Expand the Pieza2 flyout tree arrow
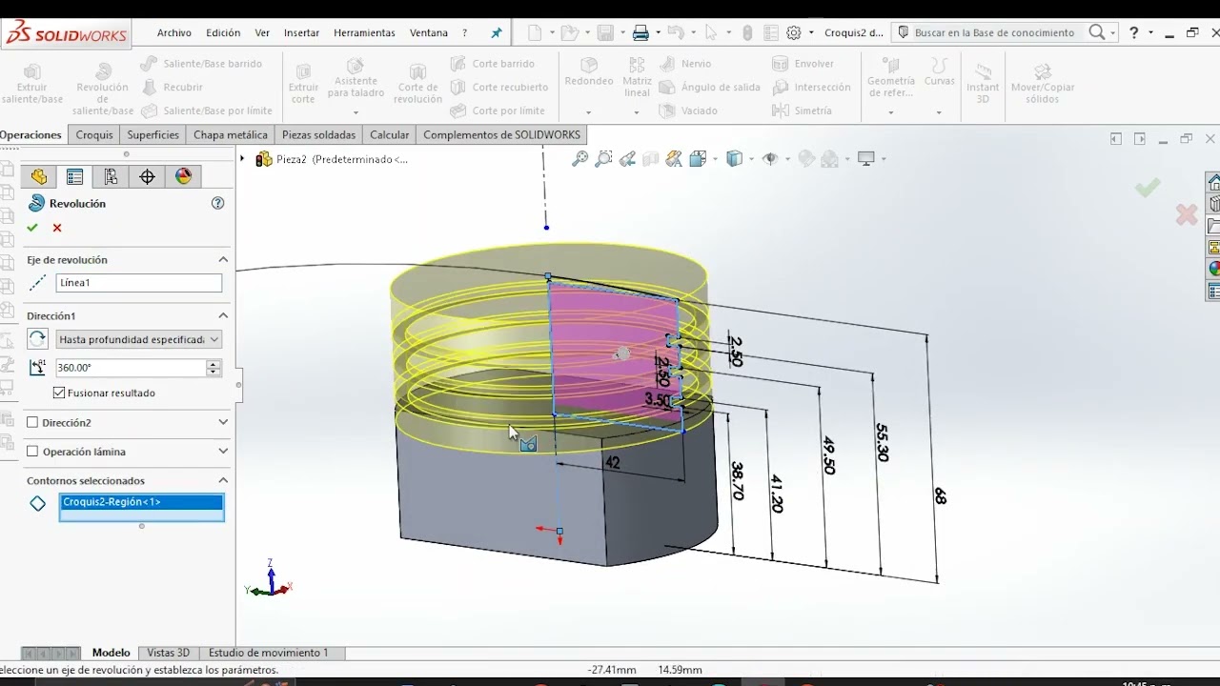Screen dimensions: 1220x686 (x=242, y=159)
